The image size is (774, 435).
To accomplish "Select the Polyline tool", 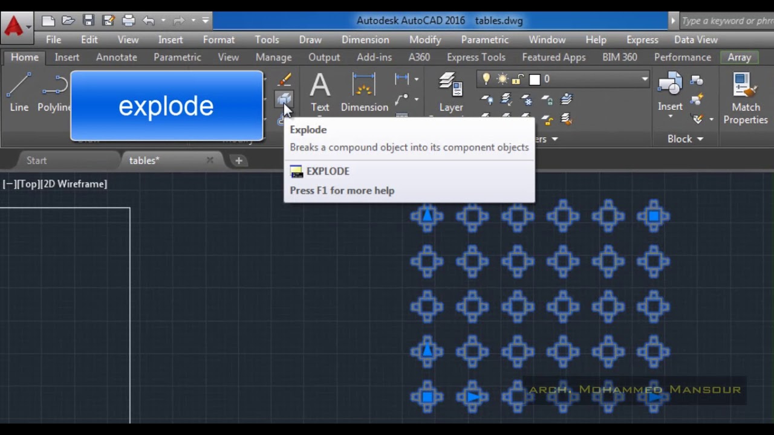I will tap(54, 92).
